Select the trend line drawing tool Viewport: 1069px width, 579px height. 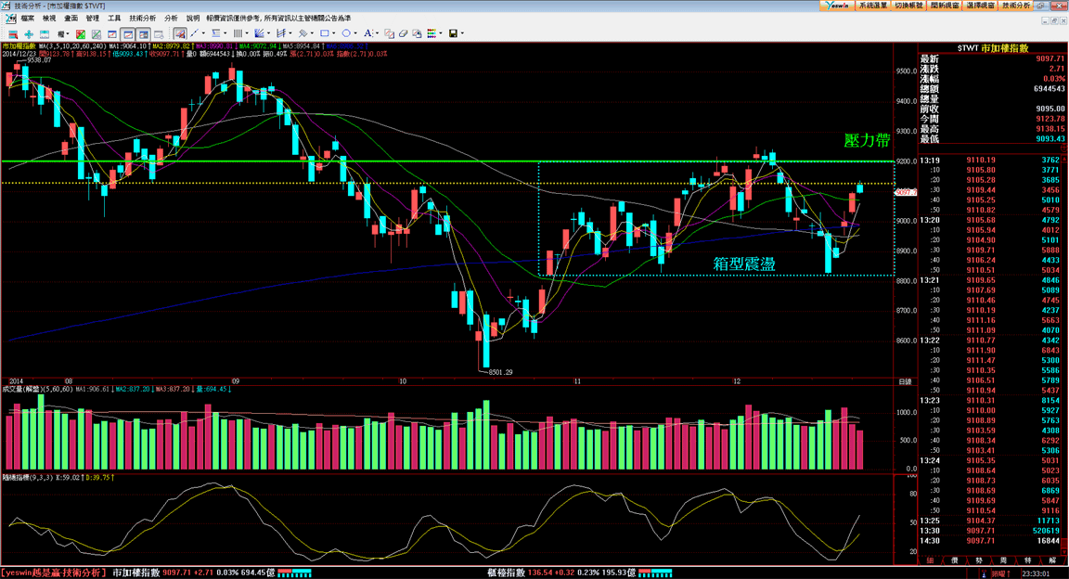[x=194, y=32]
